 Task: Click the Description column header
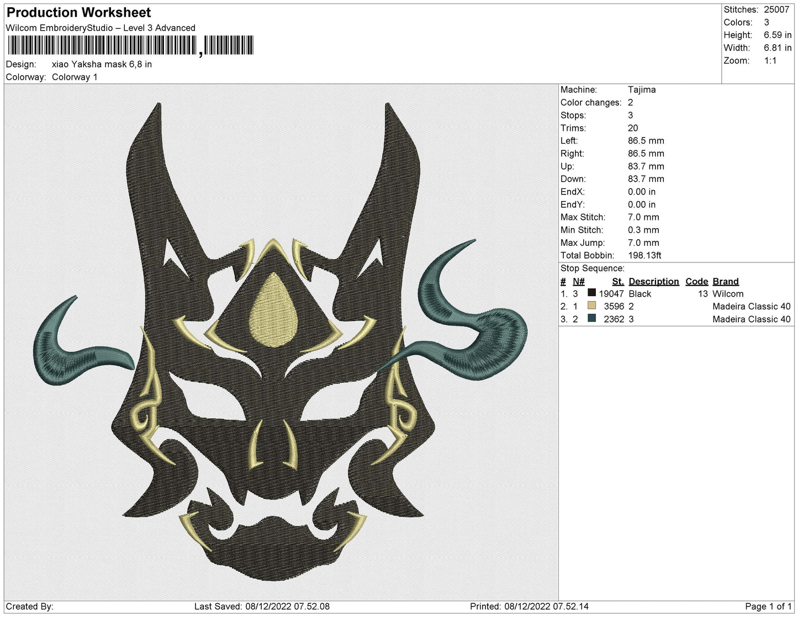click(653, 281)
